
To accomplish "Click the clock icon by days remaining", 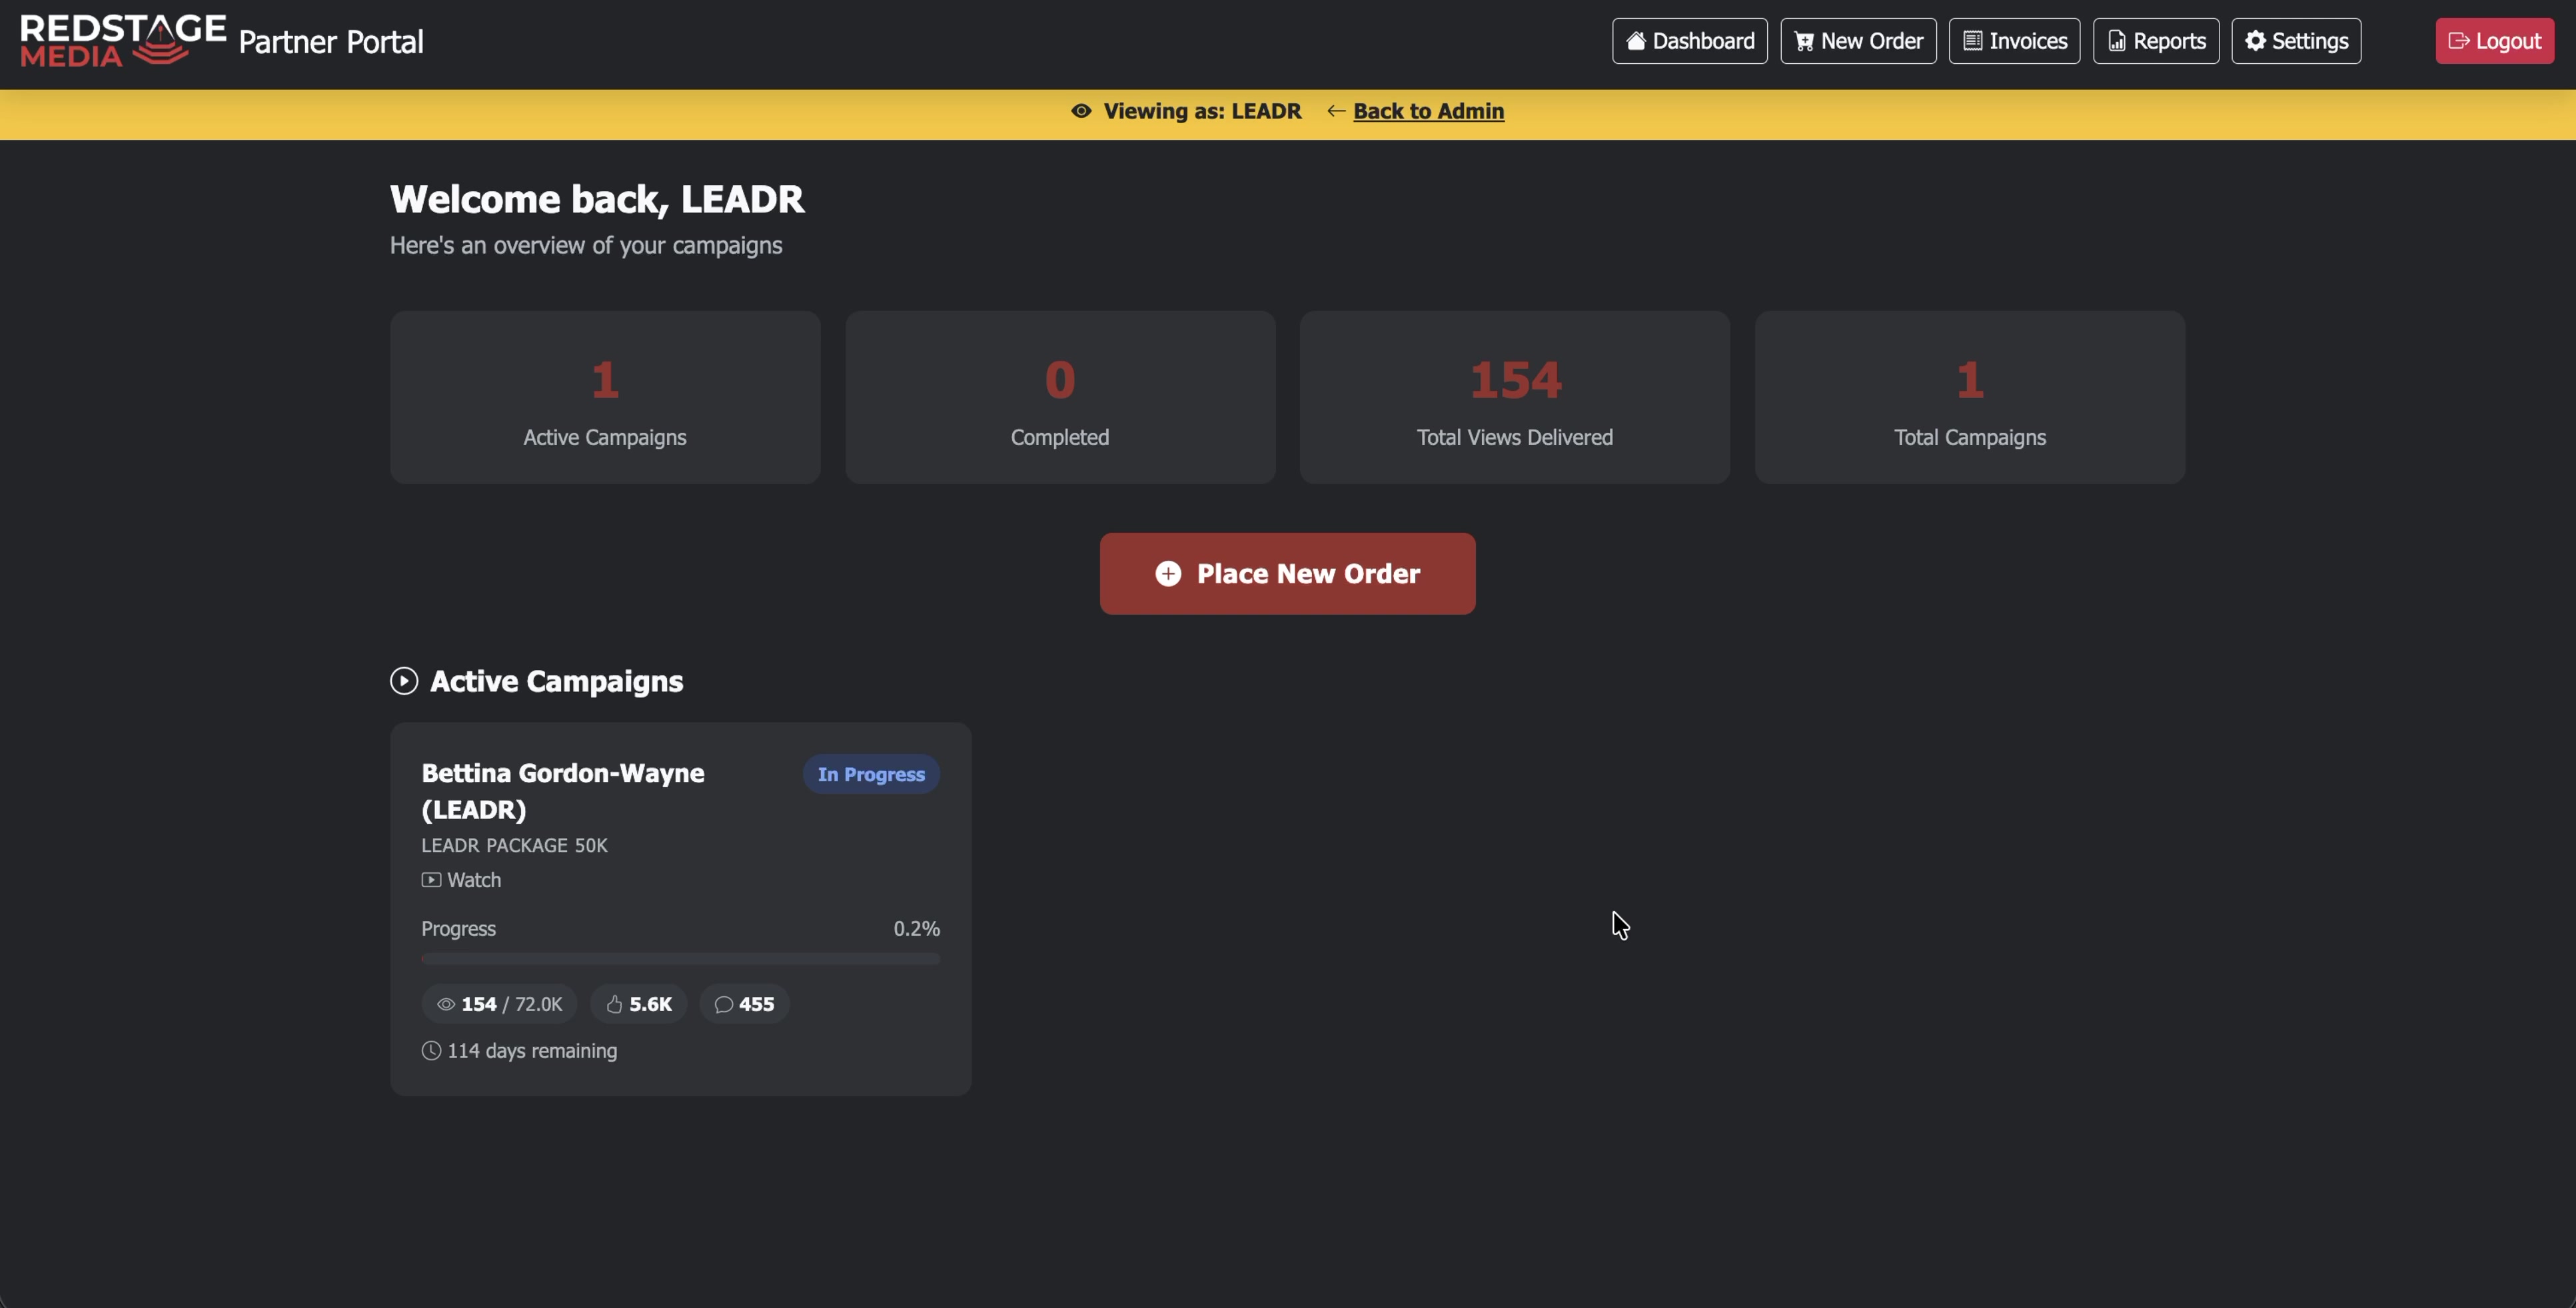I will pos(431,1051).
